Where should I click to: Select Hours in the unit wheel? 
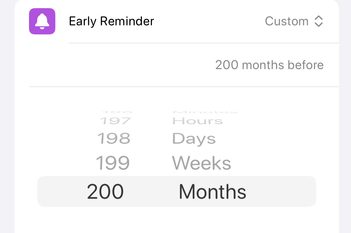pos(198,120)
